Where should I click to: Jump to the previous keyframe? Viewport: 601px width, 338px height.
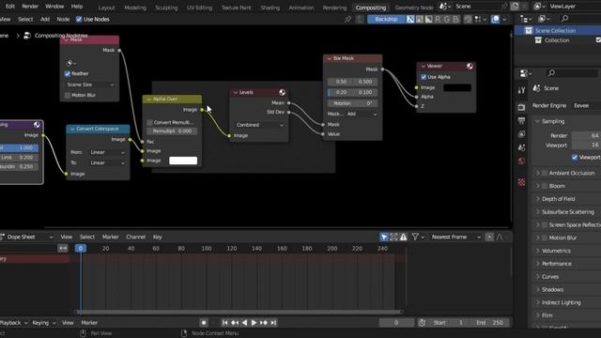tap(235, 323)
